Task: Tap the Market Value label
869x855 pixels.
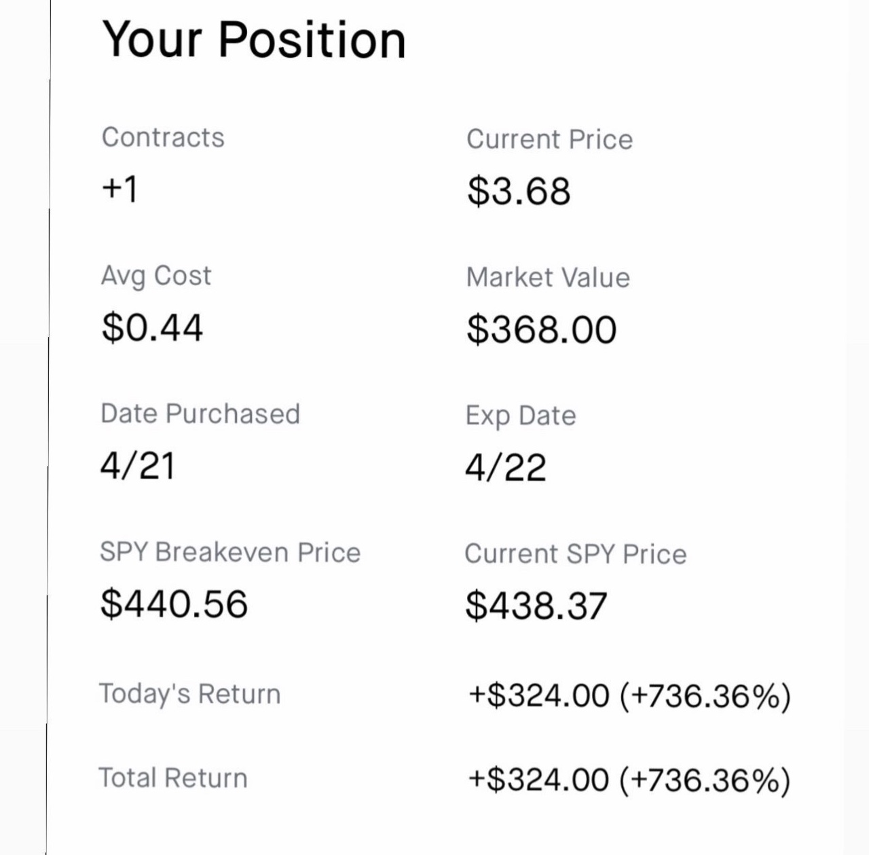Action: (548, 278)
